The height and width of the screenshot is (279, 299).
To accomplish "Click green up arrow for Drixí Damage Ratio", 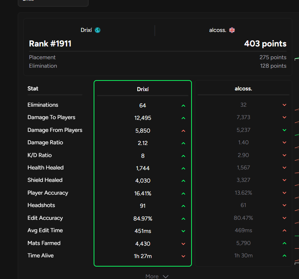I will pyautogui.click(x=183, y=143).
